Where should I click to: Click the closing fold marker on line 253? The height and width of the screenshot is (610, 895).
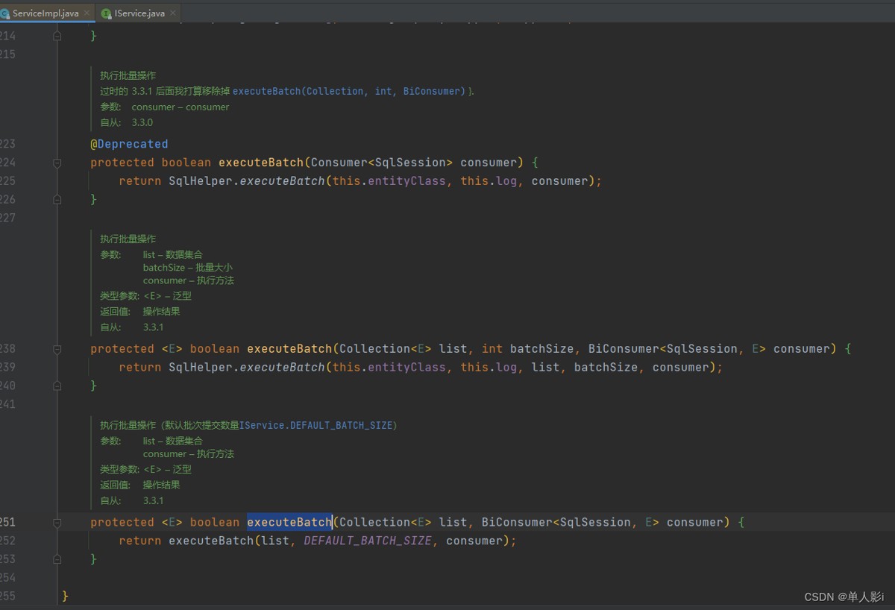tap(57, 559)
